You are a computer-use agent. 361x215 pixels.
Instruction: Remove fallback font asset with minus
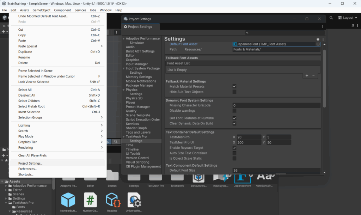tap(313, 76)
